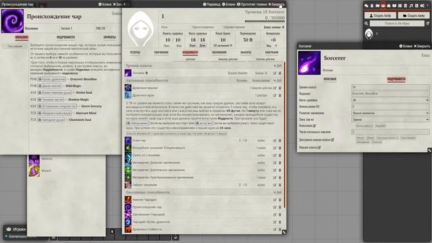Open the Journal sidebar tab
This screenshot has height=243, width=432.
[394, 5]
